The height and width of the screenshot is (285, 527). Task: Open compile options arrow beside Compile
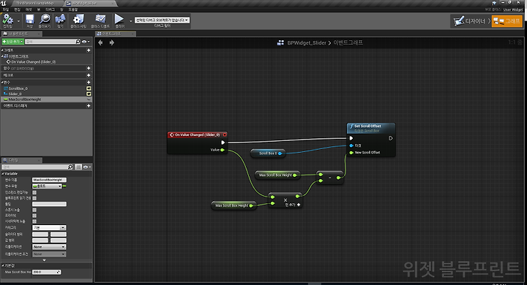click(x=18, y=20)
